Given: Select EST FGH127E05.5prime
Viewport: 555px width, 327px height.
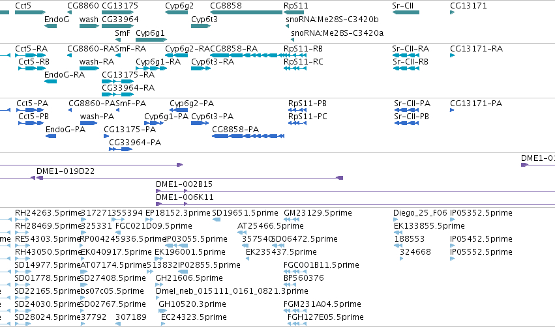Looking at the screenshot, I should click(297, 324).
